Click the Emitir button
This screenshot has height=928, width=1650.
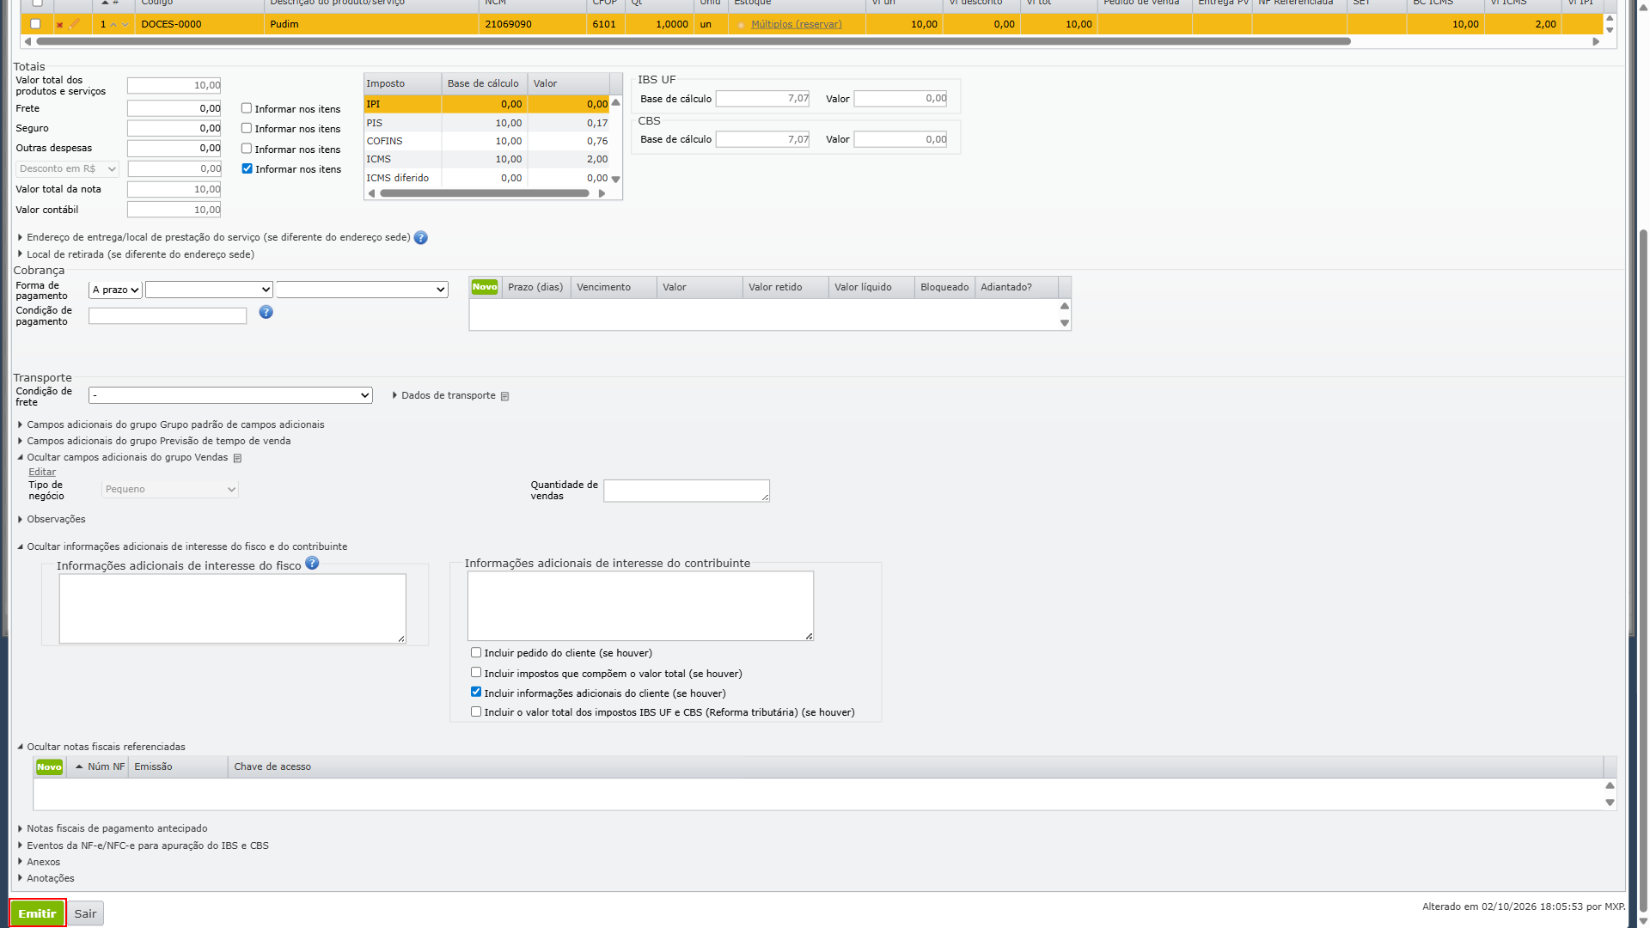click(37, 913)
